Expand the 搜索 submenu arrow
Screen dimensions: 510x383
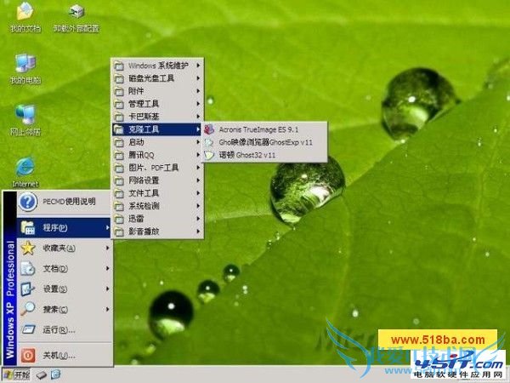pos(107,309)
